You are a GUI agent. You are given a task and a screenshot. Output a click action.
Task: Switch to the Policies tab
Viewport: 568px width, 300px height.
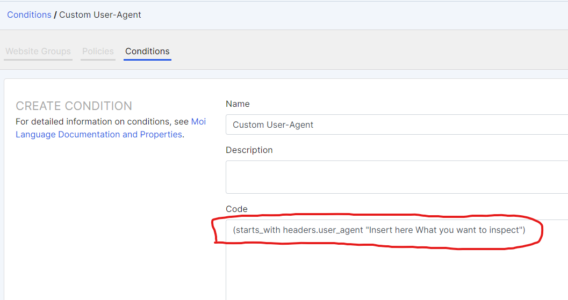pos(98,52)
